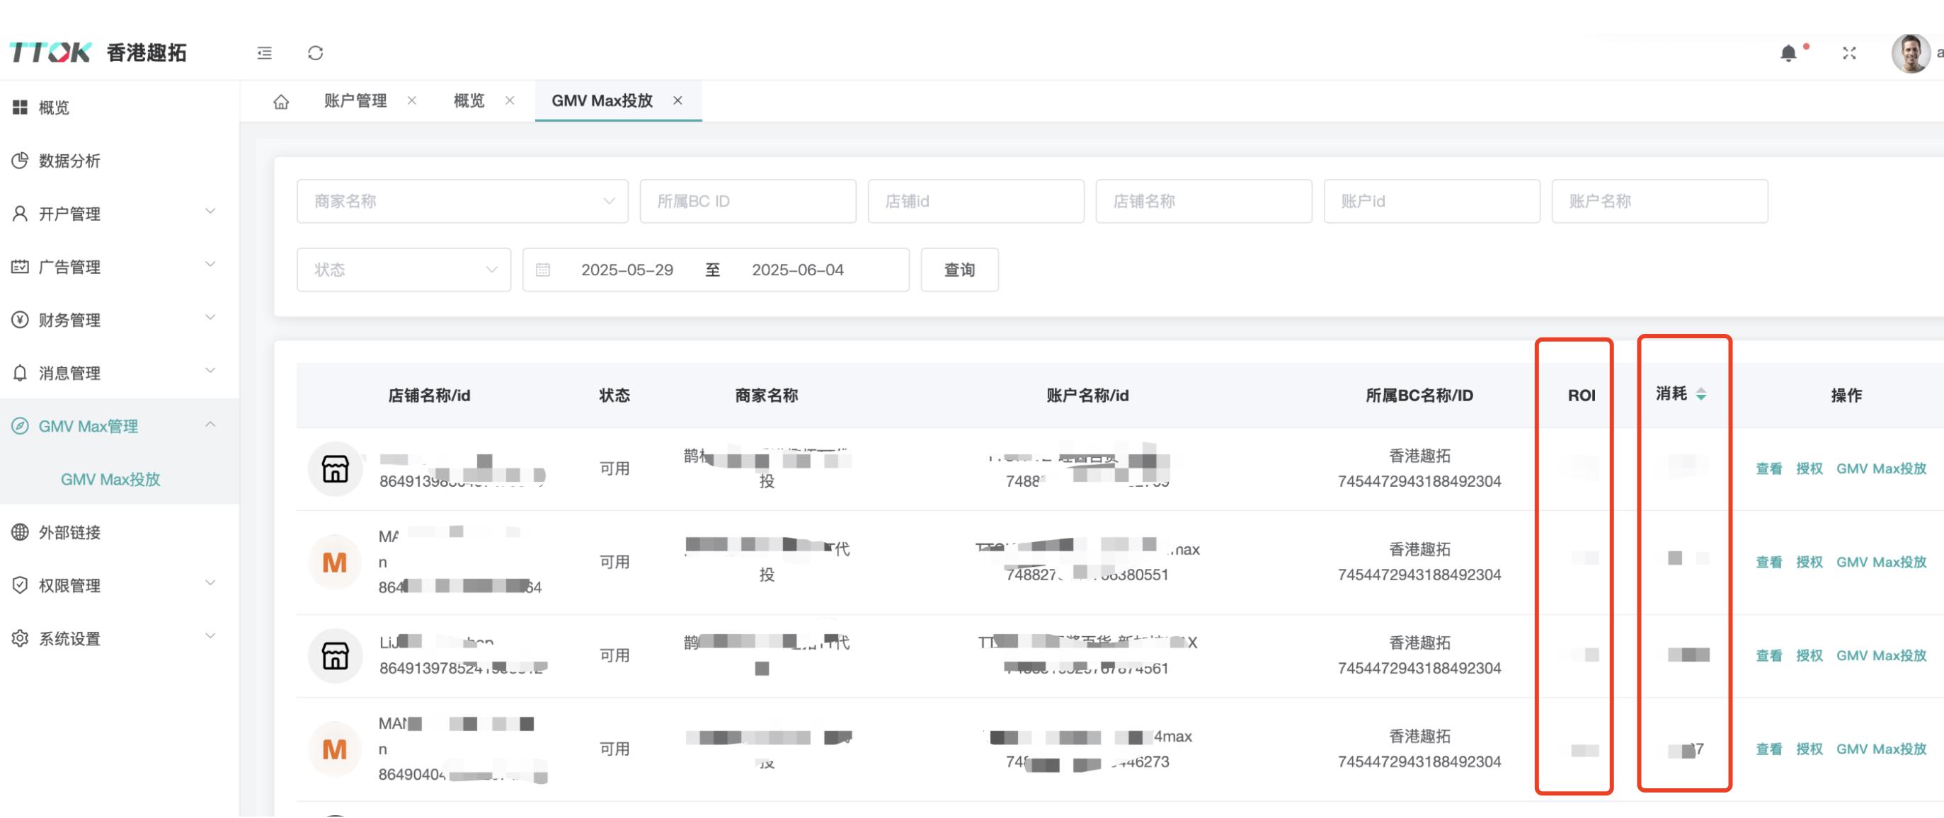This screenshot has width=1944, height=818.
Task: Close the GMV Max投放 tab
Action: [677, 100]
